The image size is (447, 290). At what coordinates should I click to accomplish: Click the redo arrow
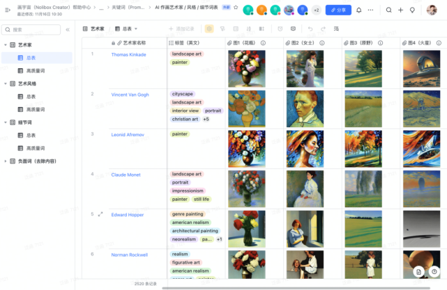coord(323,29)
